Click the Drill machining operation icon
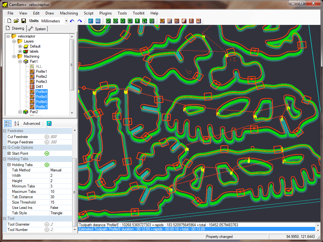The image size is (323, 242). (191, 21)
